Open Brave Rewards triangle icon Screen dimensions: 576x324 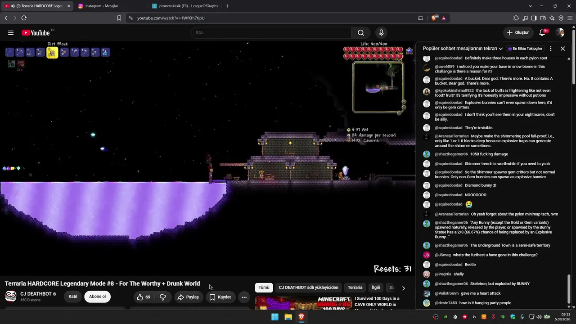point(444,18)
